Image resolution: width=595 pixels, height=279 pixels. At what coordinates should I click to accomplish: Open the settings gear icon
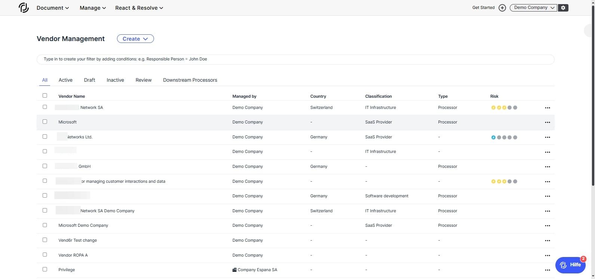563,8
